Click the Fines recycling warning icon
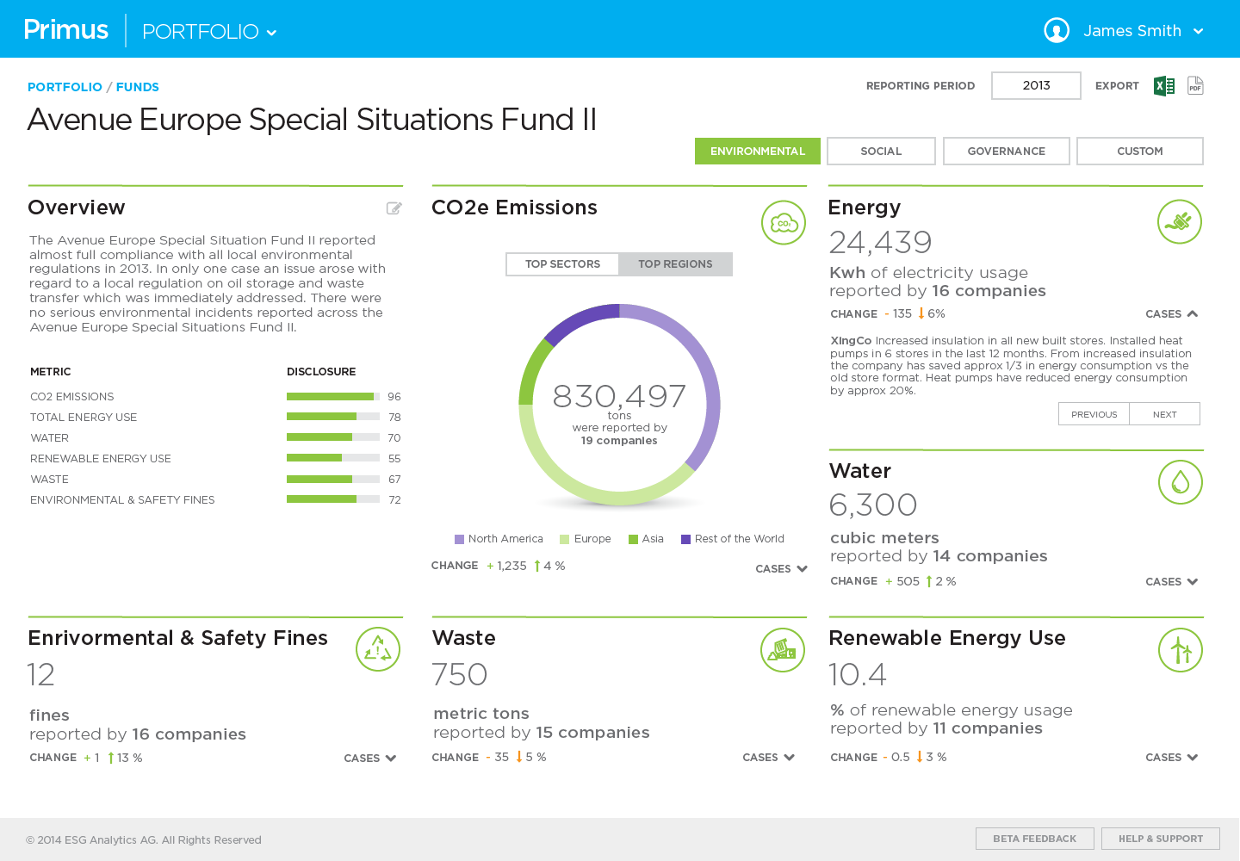The width and height of the screenshot is (1240, 861). pos(378,649)
